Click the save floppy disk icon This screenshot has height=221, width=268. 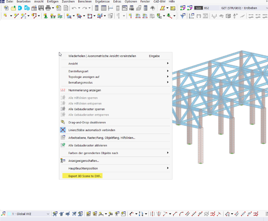point(41,8)
